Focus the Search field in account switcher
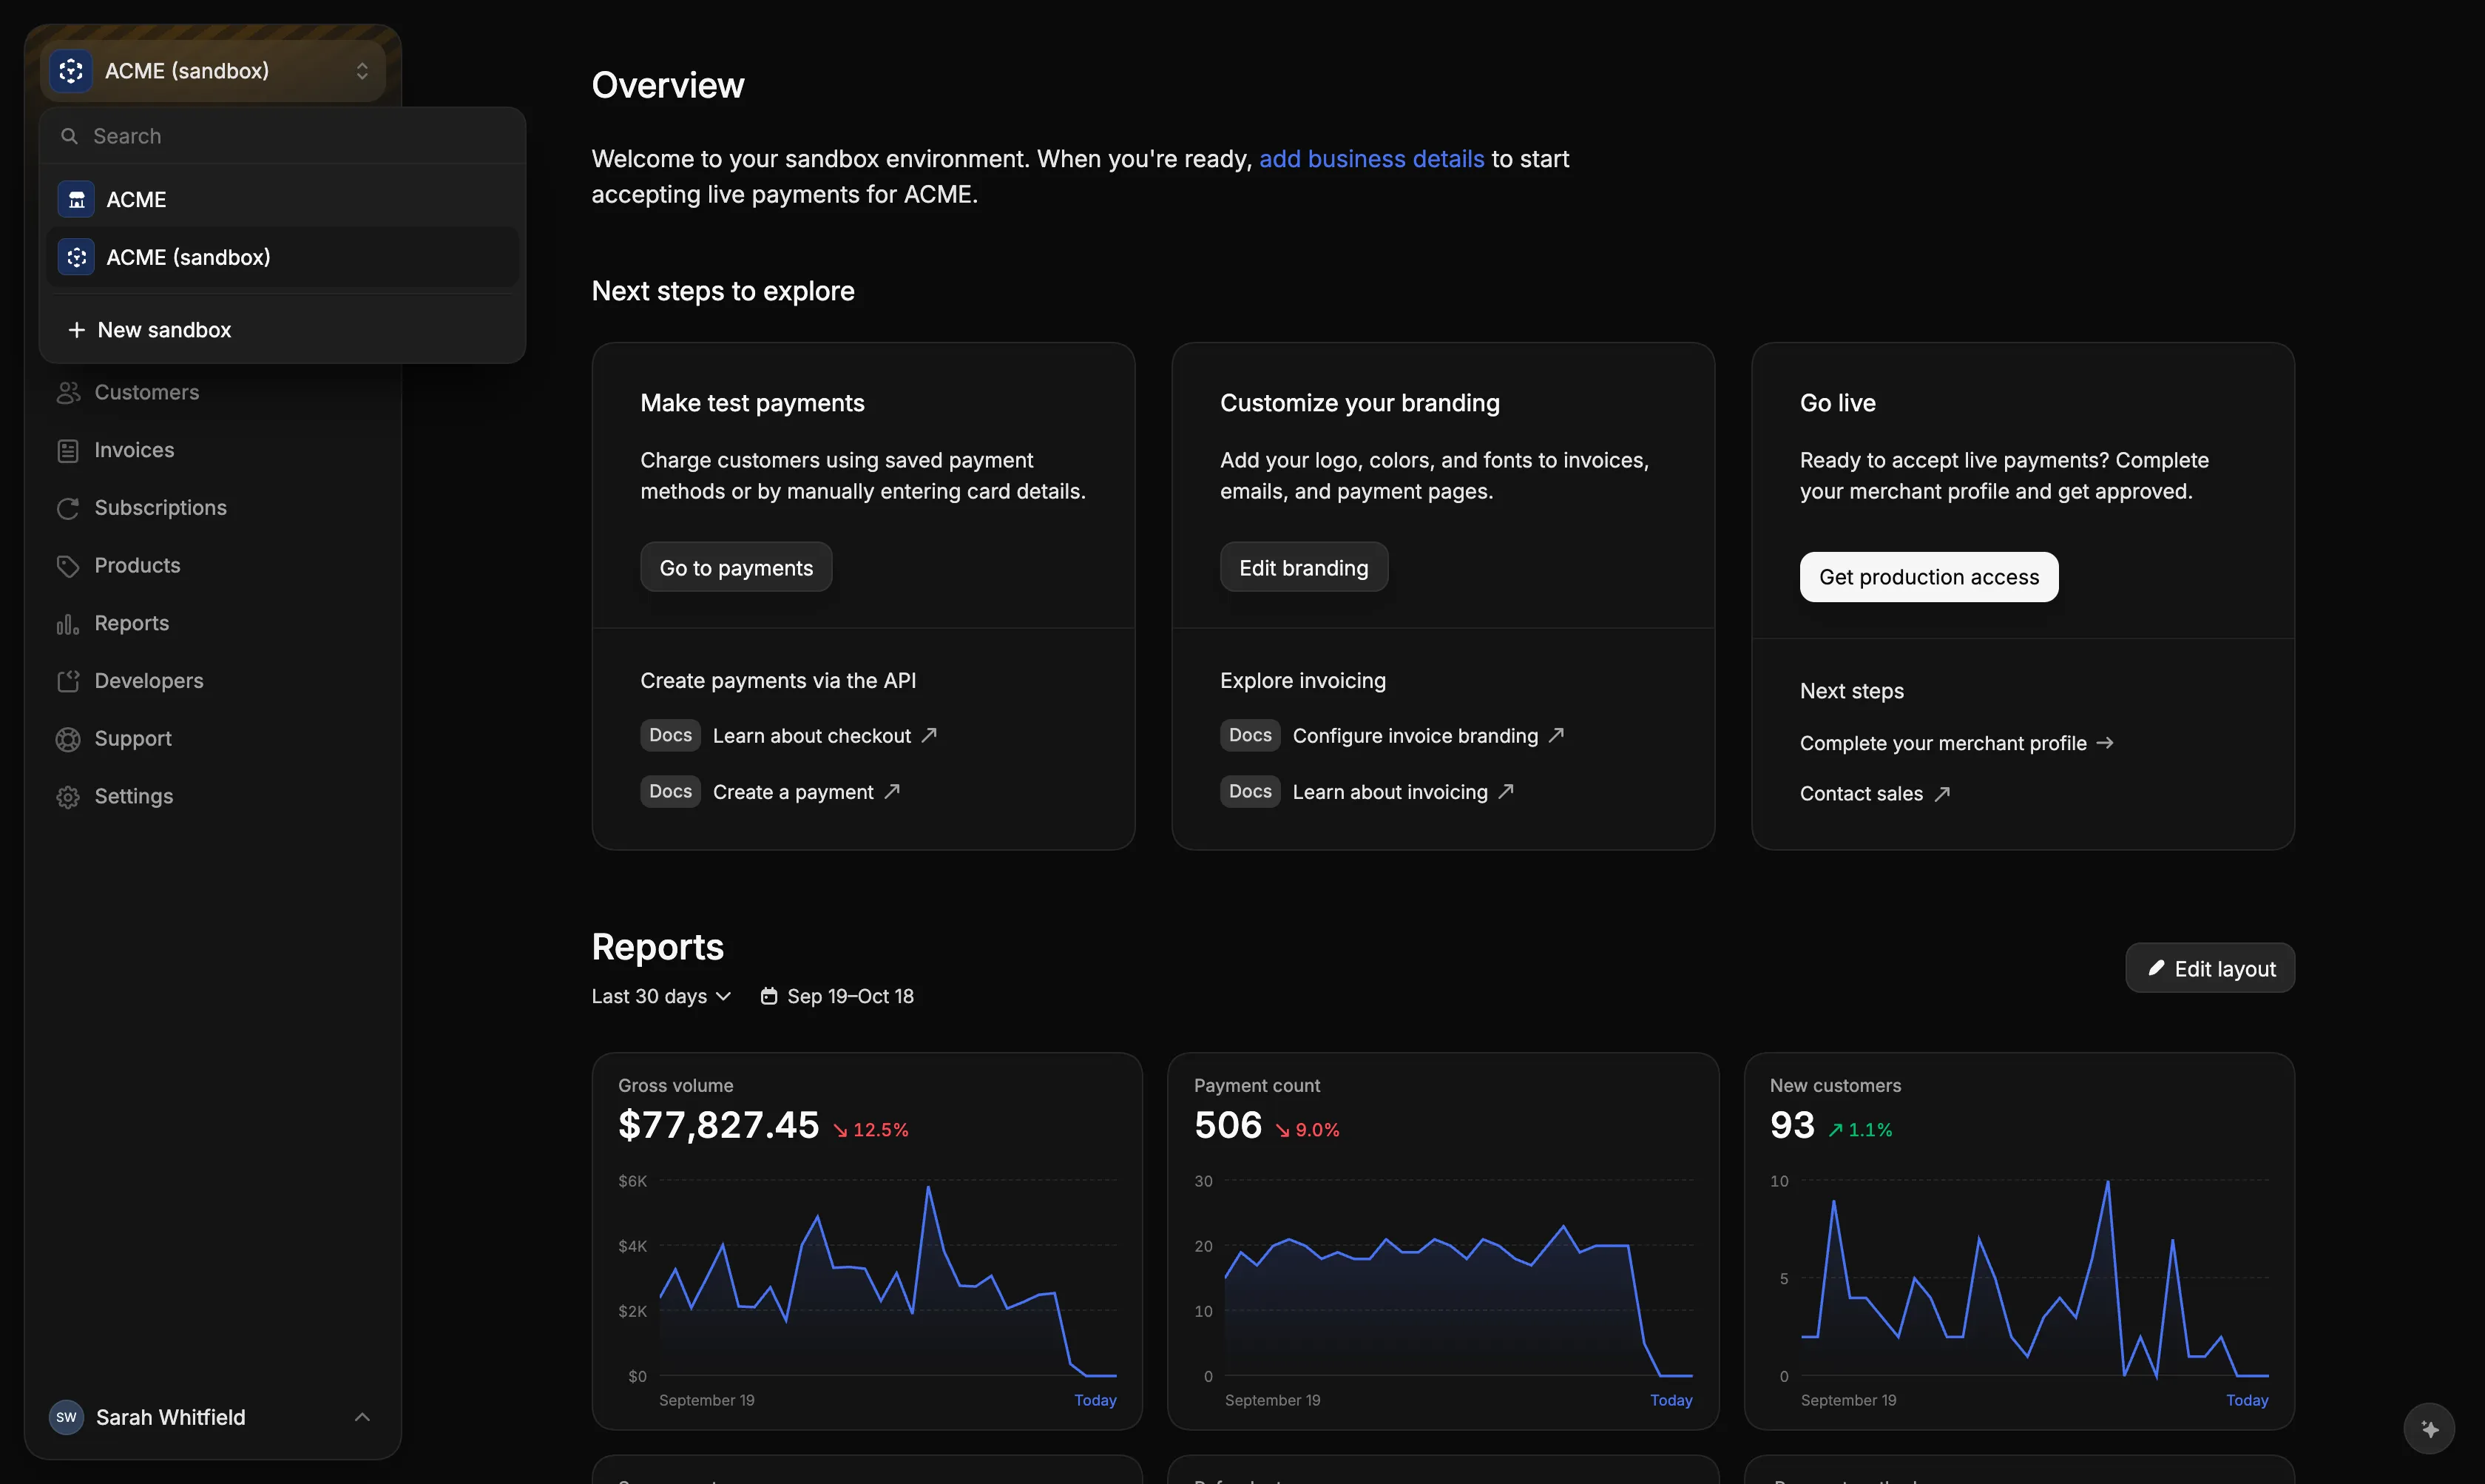Image resolution: width=2485 pixels, height=1484 pixels. click(283, 136)
